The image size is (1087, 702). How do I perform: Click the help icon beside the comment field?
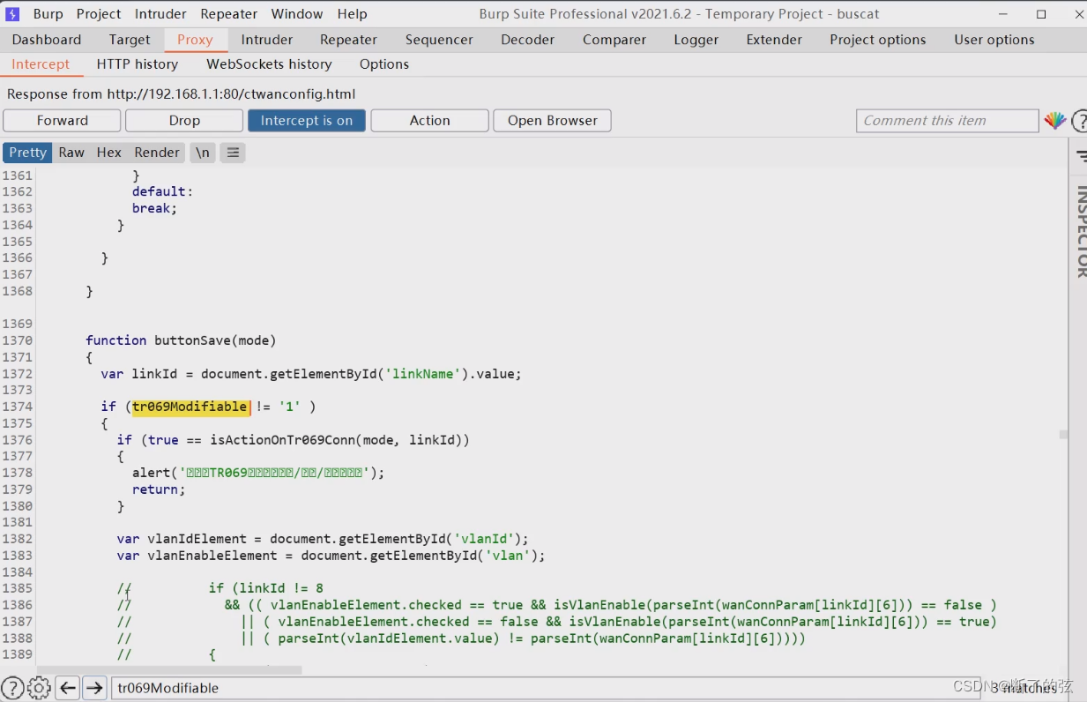pos(1079,121)
